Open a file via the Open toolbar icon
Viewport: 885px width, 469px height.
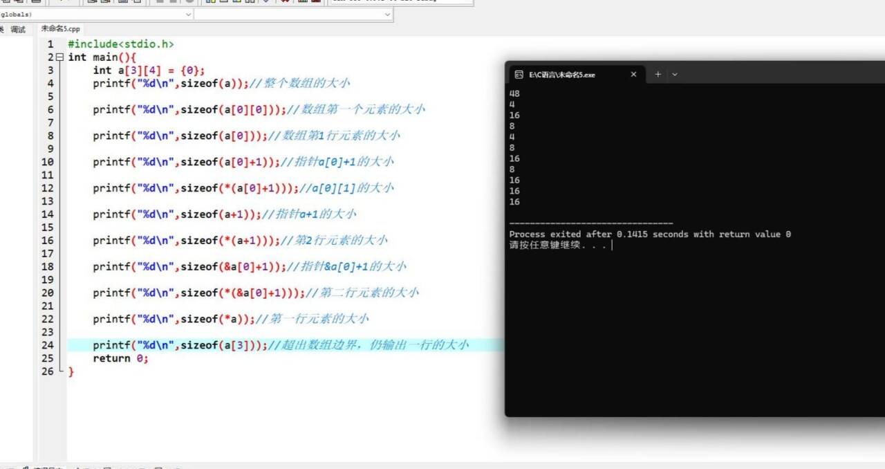coord(19,2)
